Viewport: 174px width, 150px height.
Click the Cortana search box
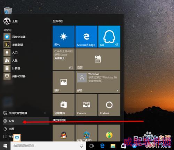click(48, 146)
